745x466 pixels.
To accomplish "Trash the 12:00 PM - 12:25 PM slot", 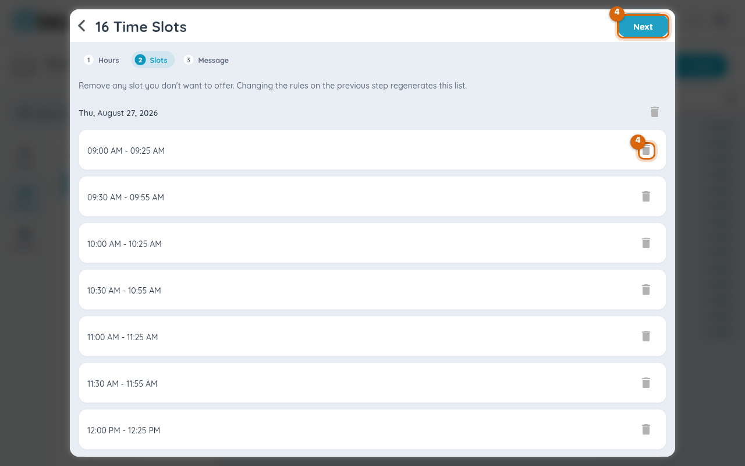I will click(646, 429).
